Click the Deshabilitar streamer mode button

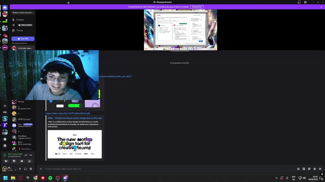[197, 7]
